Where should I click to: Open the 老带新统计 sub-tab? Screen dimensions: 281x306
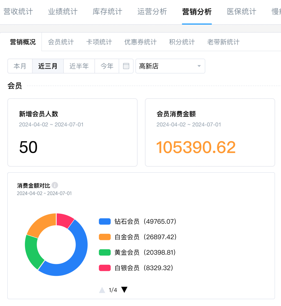coord(223,42)
